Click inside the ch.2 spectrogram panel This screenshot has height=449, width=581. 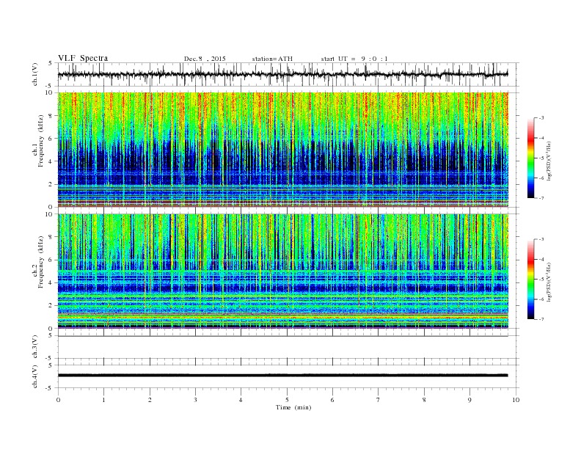pos(282,271)
